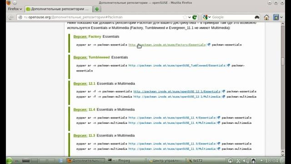Open the bookmarks toolbar button

[x=276, y=17]
